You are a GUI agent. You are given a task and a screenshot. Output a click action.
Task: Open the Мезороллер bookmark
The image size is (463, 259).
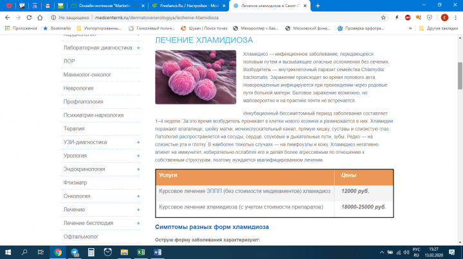pyautogui.click(x=256, y=28)
